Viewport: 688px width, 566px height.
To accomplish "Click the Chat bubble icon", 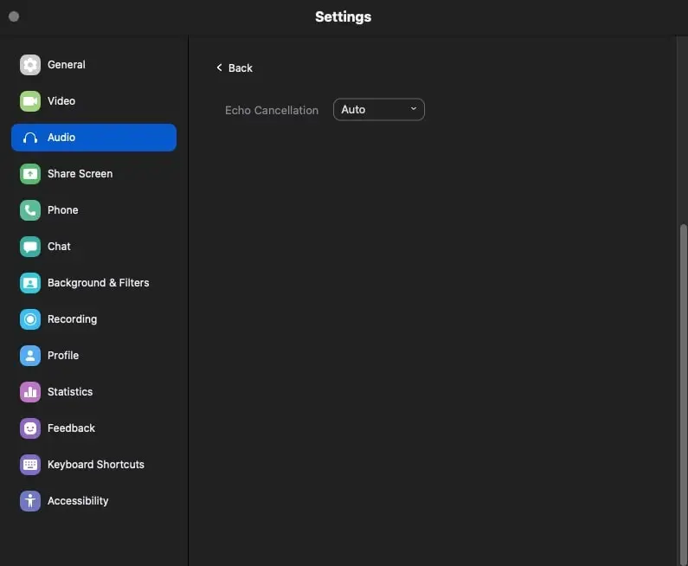I will point(29,247).
